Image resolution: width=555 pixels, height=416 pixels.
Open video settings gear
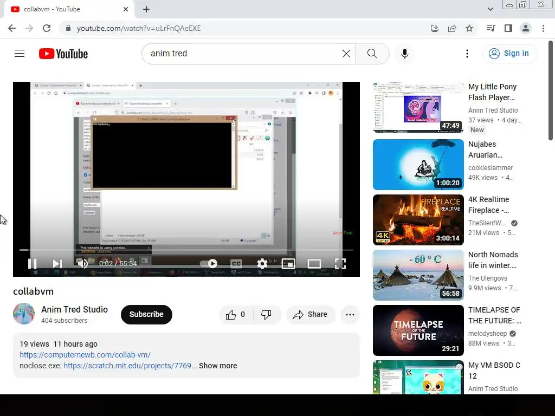click(262, 264)
